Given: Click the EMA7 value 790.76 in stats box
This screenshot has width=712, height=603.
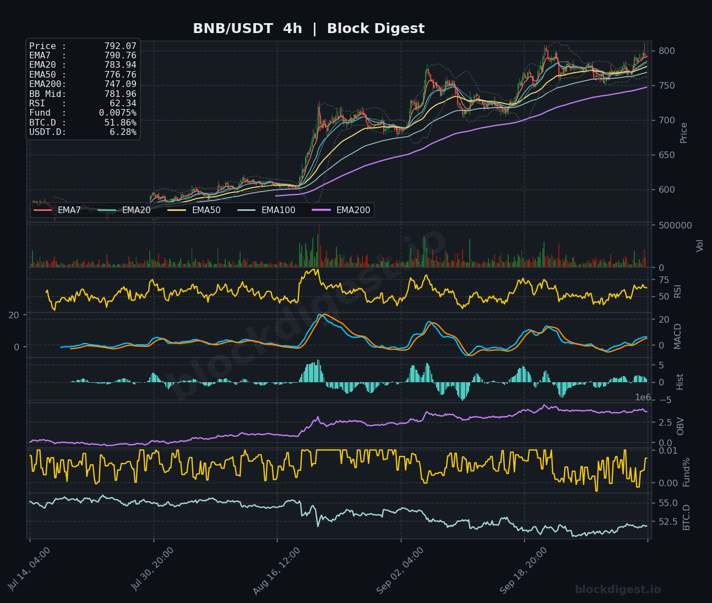Looking at the screenshot, I should [120, 56].
